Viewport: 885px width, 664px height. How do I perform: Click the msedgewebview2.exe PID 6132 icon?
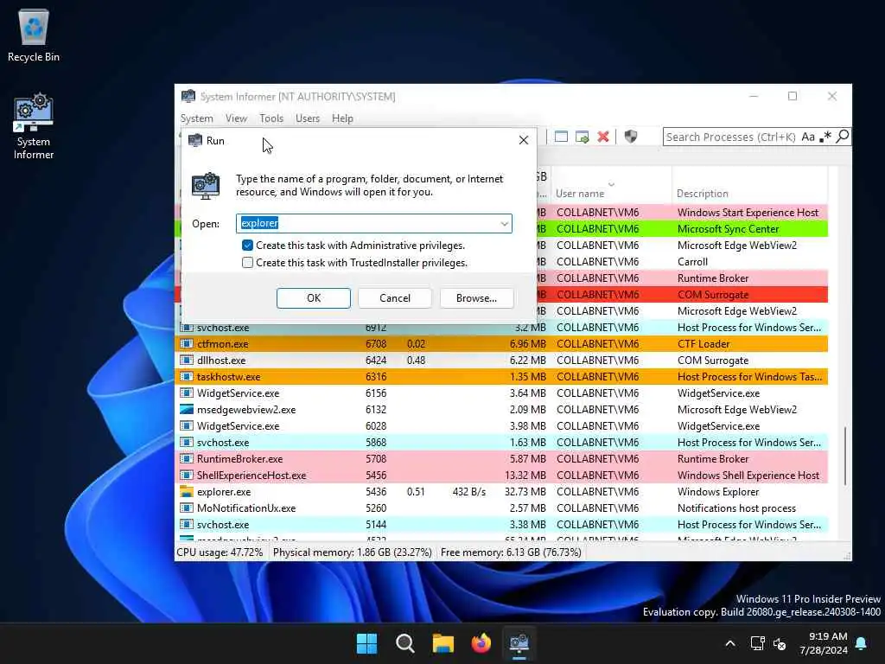click(x=187, y=409)
